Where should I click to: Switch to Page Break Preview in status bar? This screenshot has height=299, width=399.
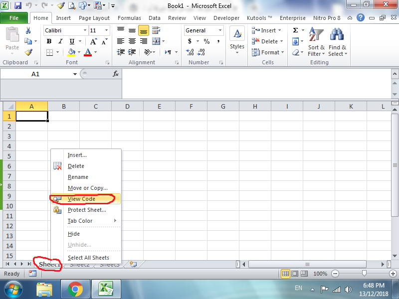304,274
